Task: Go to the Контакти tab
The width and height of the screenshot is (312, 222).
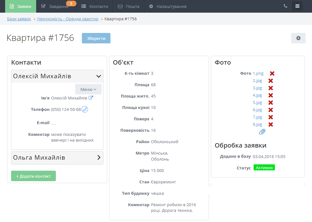Action: pos(95,6)
